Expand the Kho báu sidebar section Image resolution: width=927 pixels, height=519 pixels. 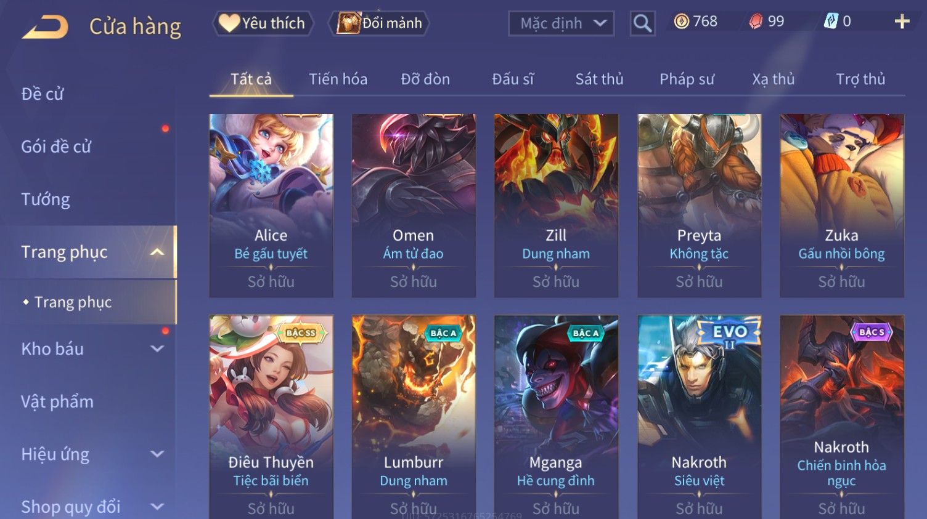pos(157,348)
